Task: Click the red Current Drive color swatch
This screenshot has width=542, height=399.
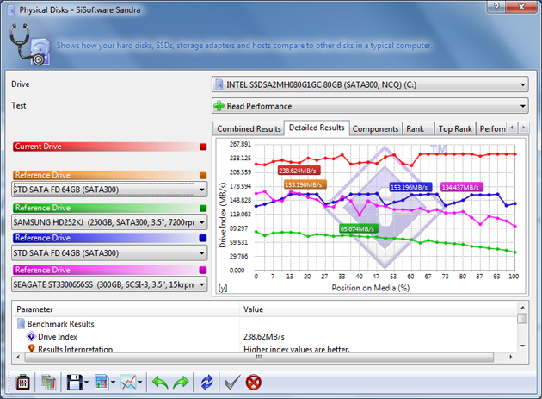Action: tap(203, 147)
